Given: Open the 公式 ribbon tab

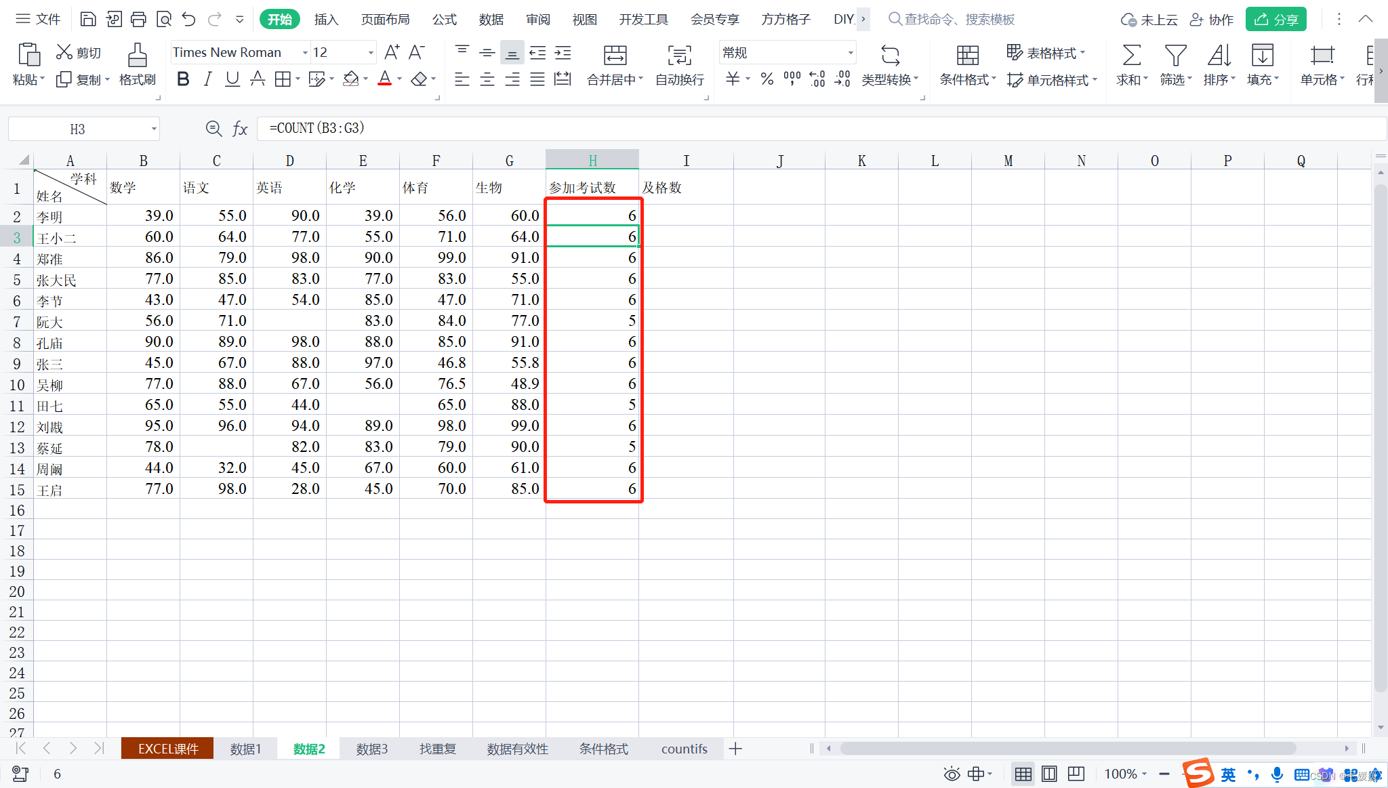Looking at the screenshot, I should click(444, 19).
